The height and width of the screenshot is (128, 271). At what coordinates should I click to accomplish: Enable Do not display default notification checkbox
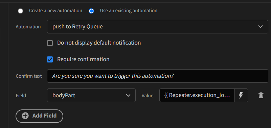(50, 43)
